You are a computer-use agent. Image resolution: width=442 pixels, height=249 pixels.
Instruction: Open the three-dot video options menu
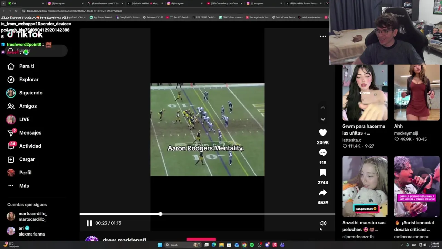(323, 36)
